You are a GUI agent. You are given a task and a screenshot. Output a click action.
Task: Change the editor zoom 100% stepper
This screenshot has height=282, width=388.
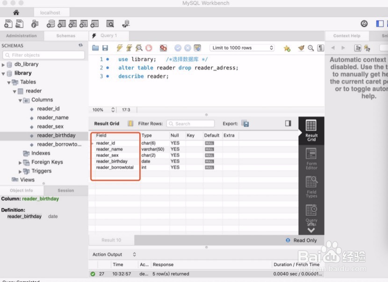113,110
